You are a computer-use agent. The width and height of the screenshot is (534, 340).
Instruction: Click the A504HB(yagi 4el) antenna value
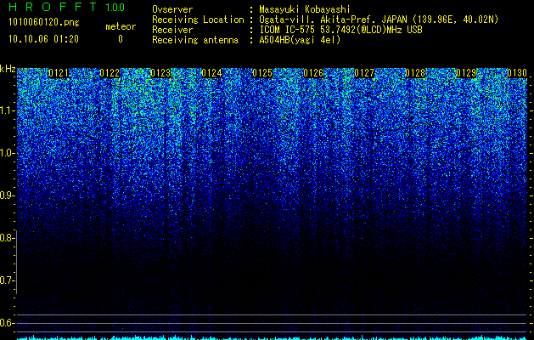(x=300, y=40)
